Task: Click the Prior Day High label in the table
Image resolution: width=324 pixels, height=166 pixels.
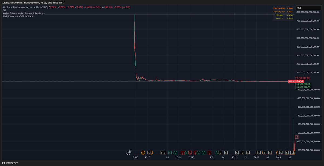Action: click(x=279, y=8)
